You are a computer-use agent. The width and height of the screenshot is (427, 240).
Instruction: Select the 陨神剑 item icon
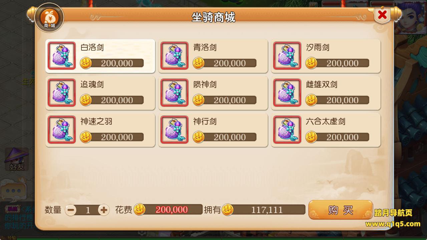click(174, 93)
